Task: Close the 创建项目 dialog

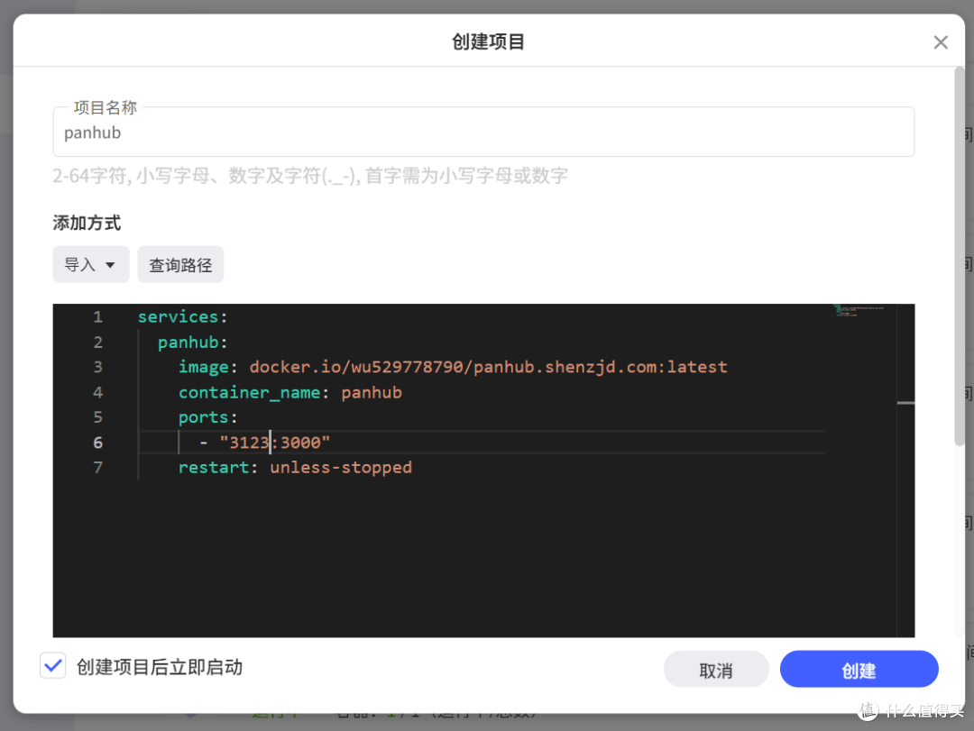Action: coord(941,42)
